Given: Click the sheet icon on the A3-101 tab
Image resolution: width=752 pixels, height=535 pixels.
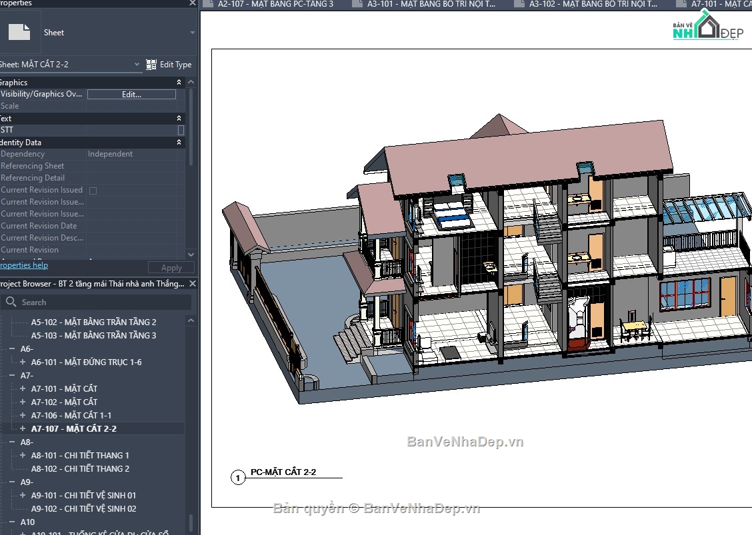Looking at the screenshot, I should click(x=357, y=4).
